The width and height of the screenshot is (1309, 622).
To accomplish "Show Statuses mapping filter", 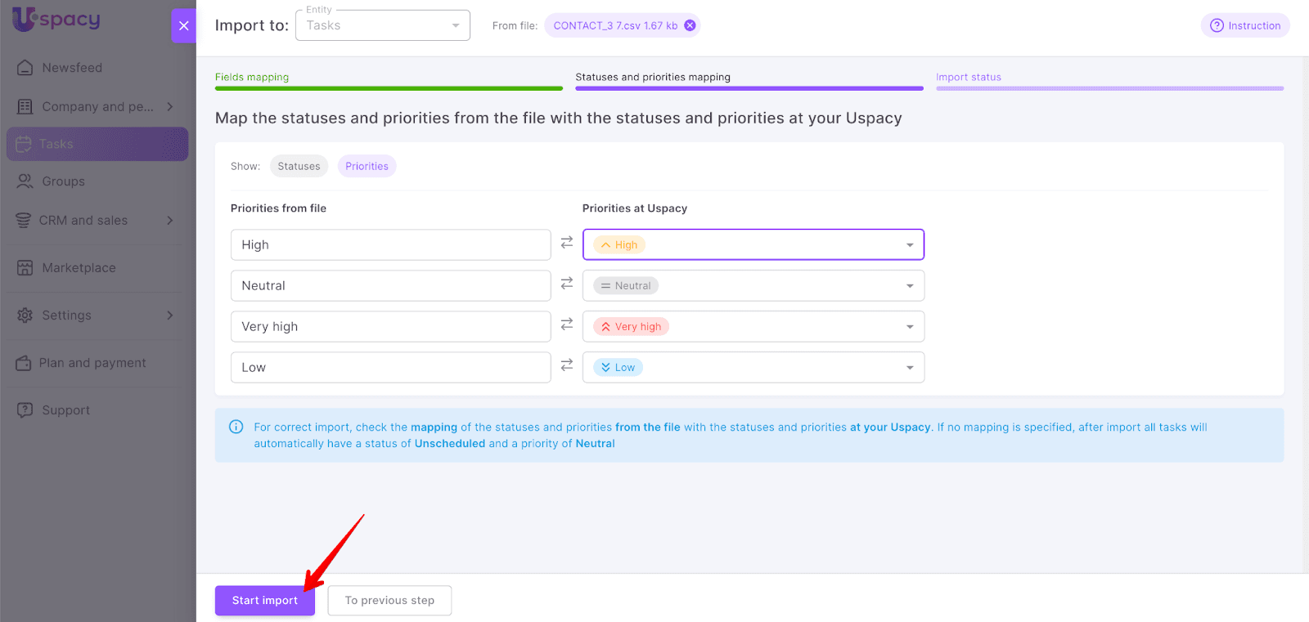I will point(299,167).
